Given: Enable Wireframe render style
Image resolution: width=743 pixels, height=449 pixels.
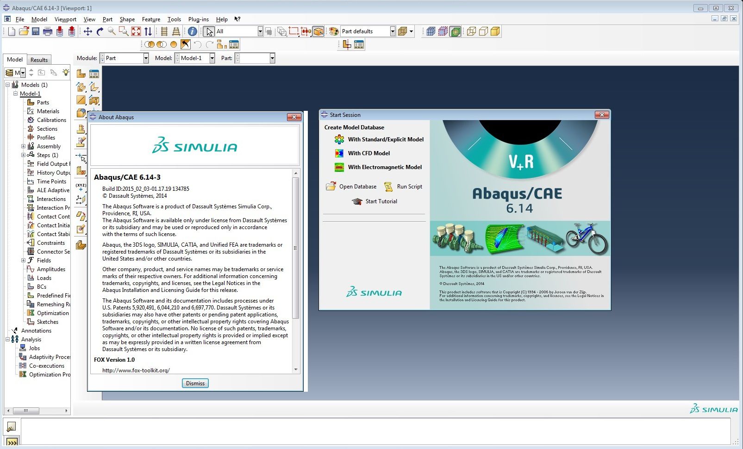Looking at the screenshot, I should tap(471, 31).
